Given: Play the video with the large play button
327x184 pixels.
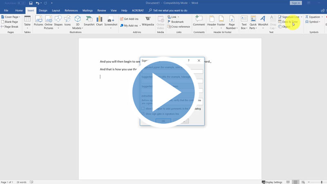Looking at the screenshot, I should (x=163, y=92).
